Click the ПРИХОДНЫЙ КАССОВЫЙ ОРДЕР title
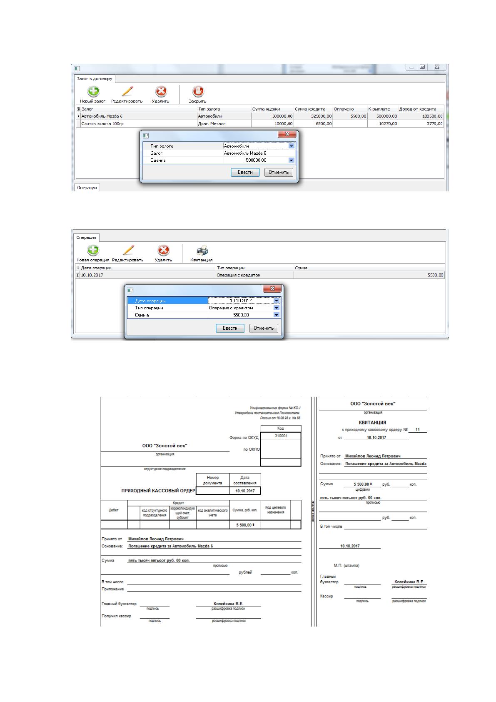 tap(158, 491)
